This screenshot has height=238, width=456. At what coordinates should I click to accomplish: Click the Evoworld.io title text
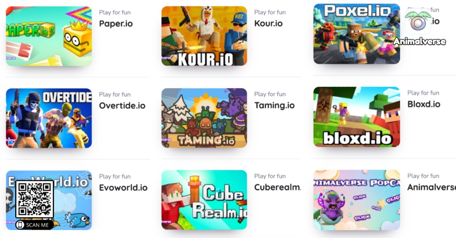point(123,188)
